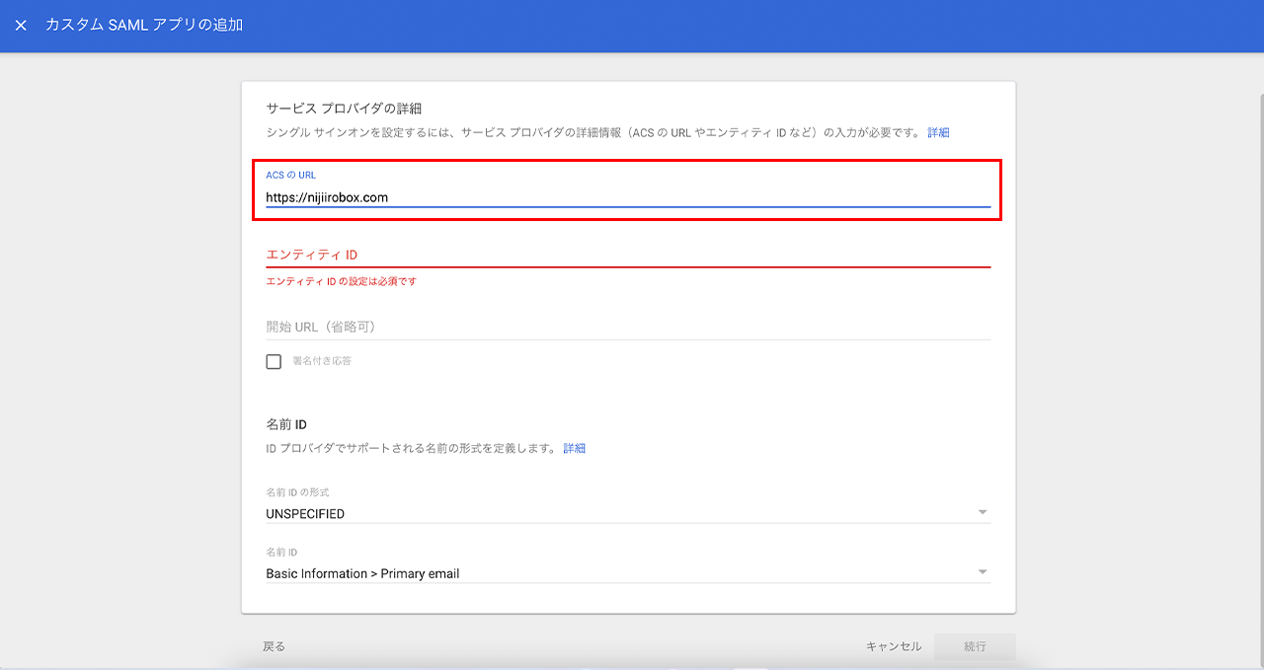Click the サービス プロバイダの詳細 heading

[x=344, y=108]
